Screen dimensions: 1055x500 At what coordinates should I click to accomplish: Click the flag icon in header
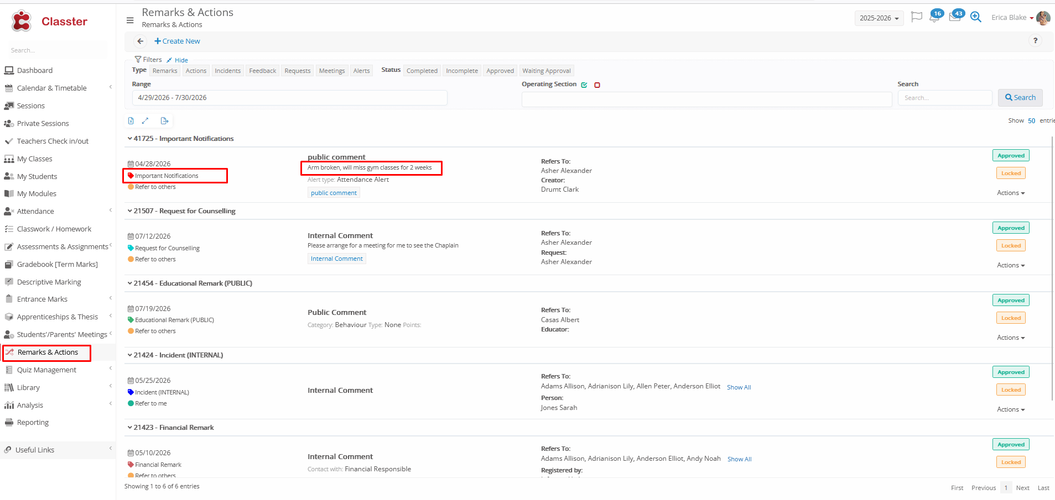916,17
